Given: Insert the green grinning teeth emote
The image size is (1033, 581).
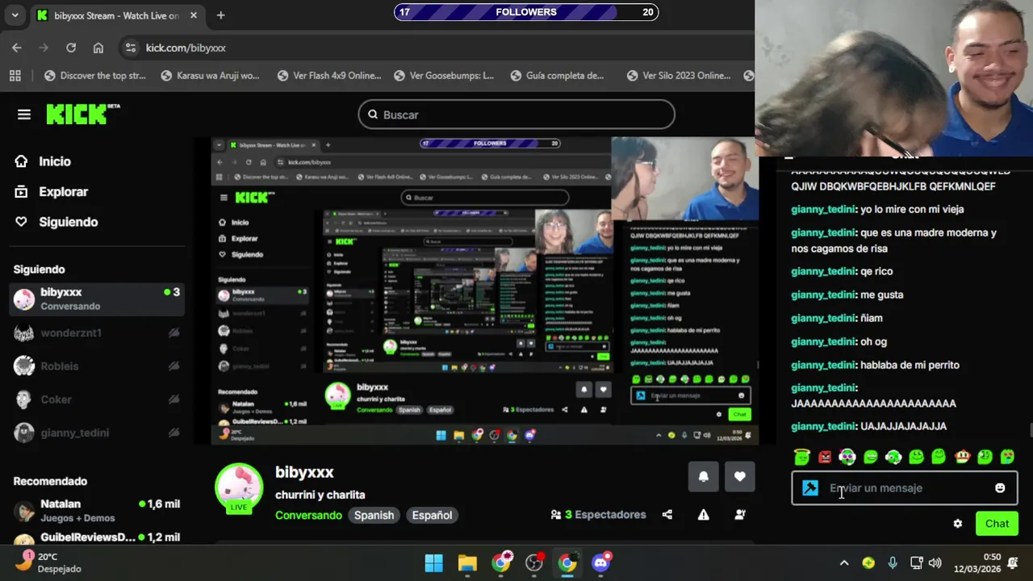Looking at the screenshot, I should (871, 457).
